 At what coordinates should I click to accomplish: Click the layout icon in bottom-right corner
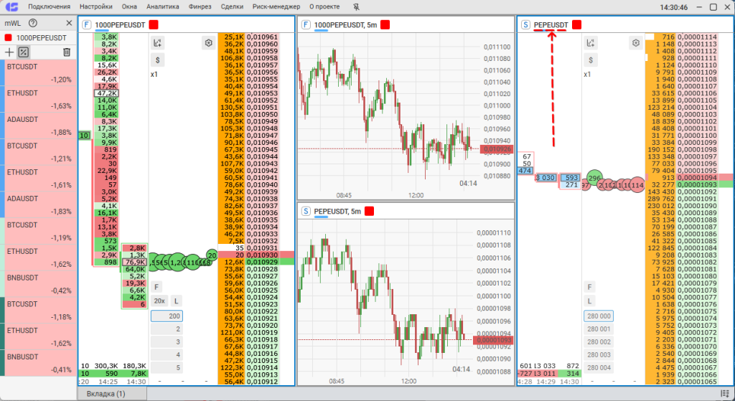(x=724, y=394)
